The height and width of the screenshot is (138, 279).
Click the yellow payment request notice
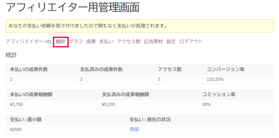(139, 26)
